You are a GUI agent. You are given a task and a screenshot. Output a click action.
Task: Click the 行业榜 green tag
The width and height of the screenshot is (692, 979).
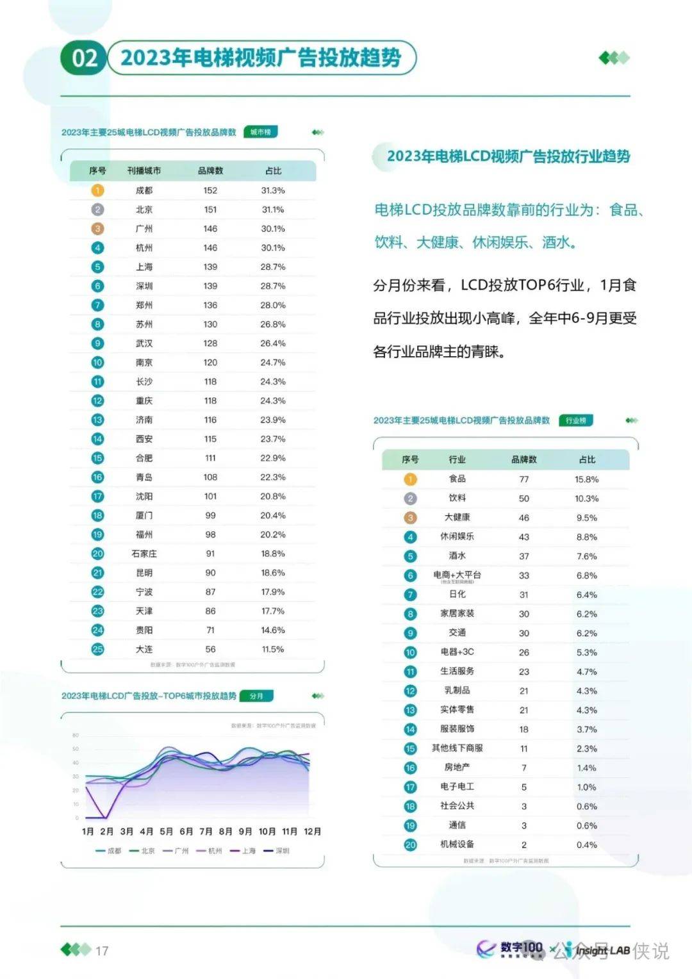576,420
